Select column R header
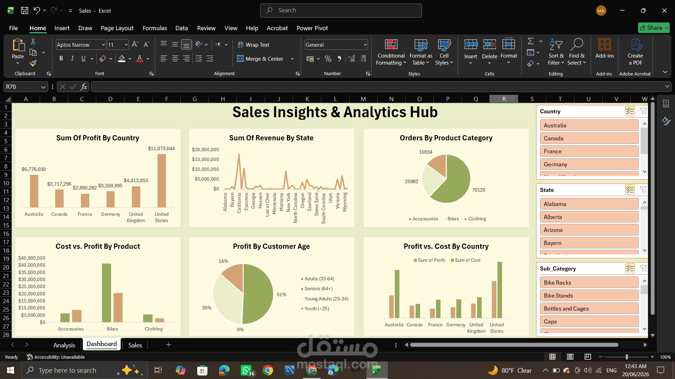675x379 pixels. (x=504, y=99)
